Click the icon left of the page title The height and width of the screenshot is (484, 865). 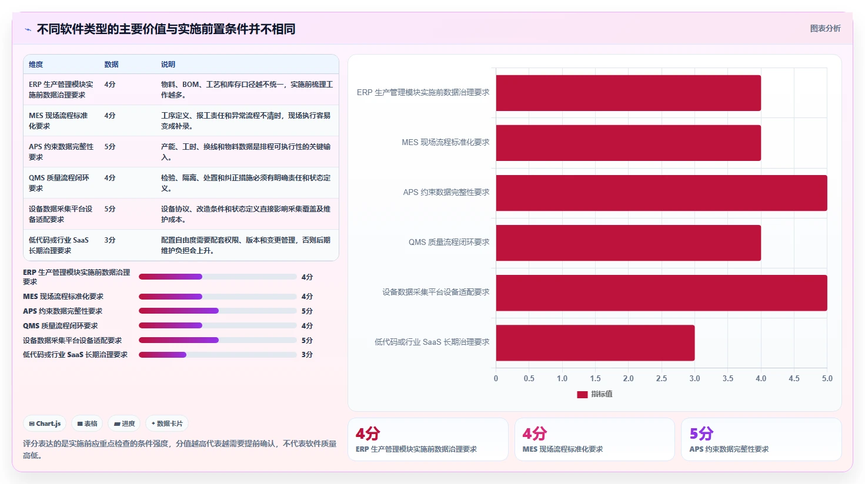28,29
